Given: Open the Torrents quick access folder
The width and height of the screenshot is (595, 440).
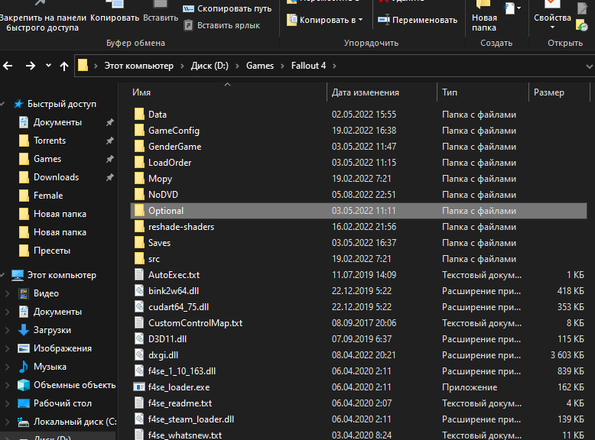Looking at the screenshot, I should click(x=50, y=141).
